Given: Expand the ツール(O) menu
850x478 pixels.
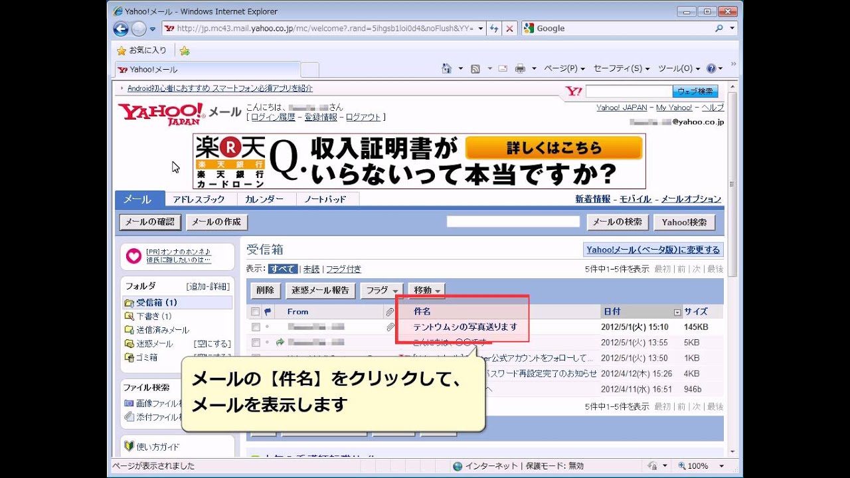Looking at the screenshot, I should 679,68.
